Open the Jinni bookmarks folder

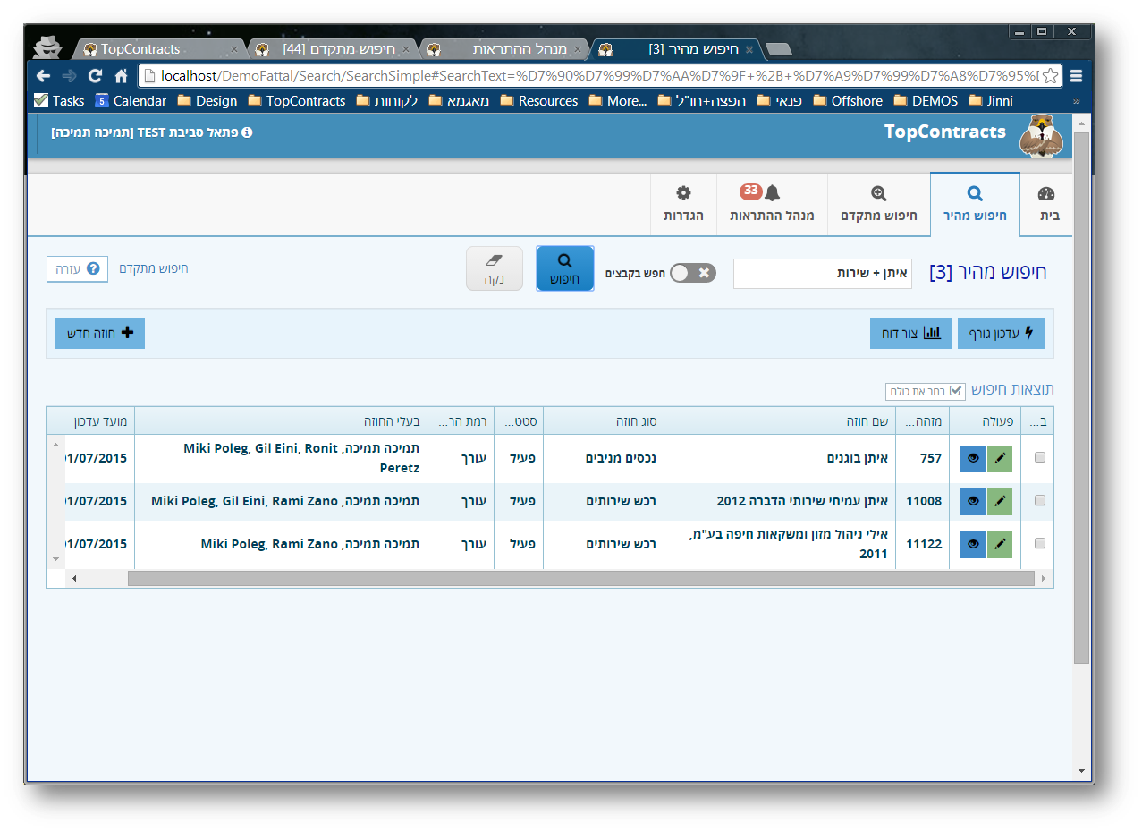(x=991, y=101)
